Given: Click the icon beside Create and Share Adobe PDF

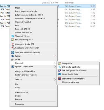Looking at the screenshot, I should point(13,48).
